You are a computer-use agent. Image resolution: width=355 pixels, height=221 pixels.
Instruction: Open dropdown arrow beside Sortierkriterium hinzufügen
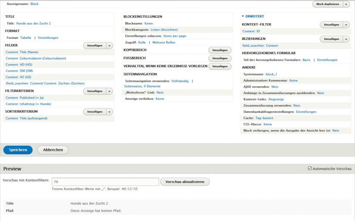coord(110,112)
